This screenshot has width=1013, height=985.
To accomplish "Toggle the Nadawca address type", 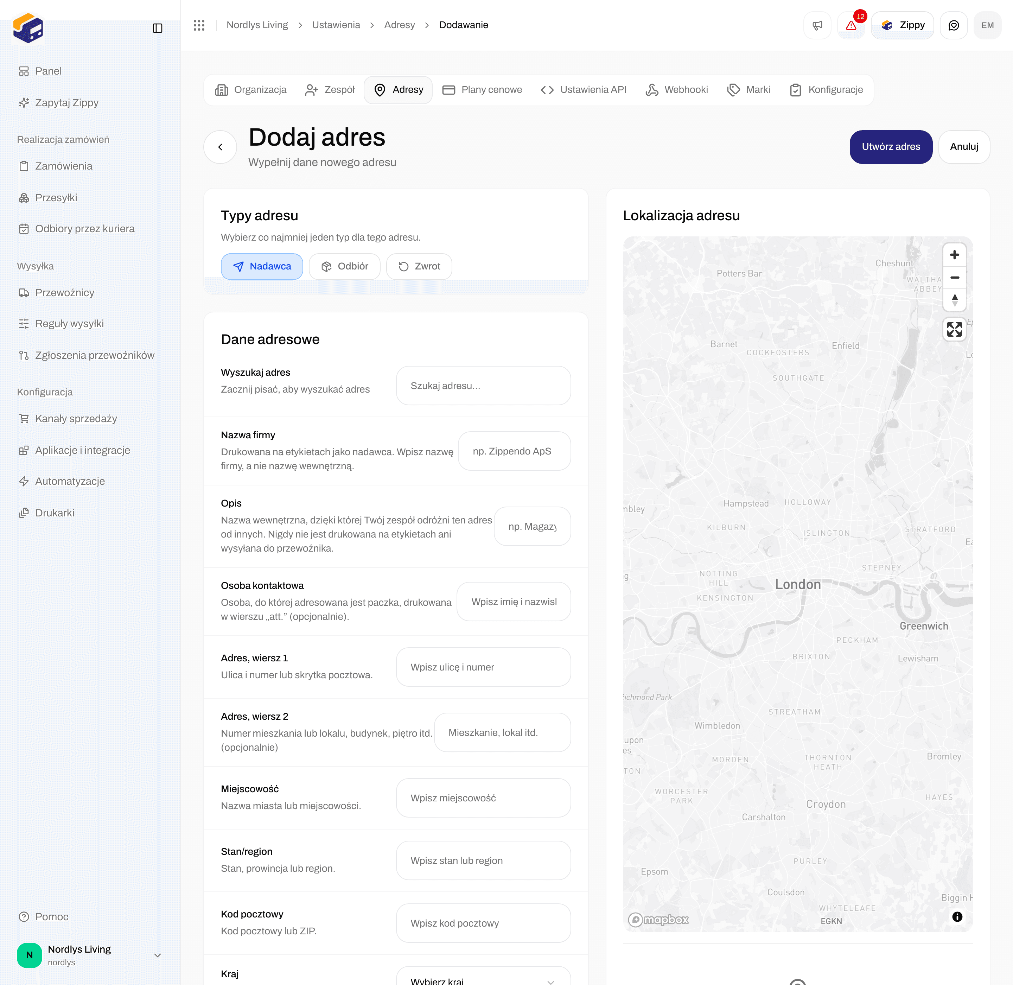I will tap(262, 266).
